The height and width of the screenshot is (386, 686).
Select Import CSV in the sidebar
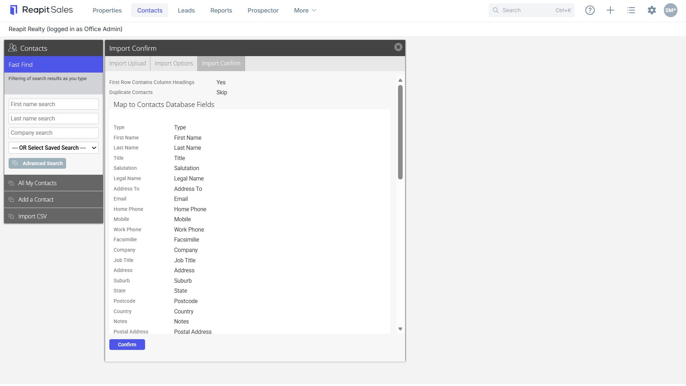(54, 216)
